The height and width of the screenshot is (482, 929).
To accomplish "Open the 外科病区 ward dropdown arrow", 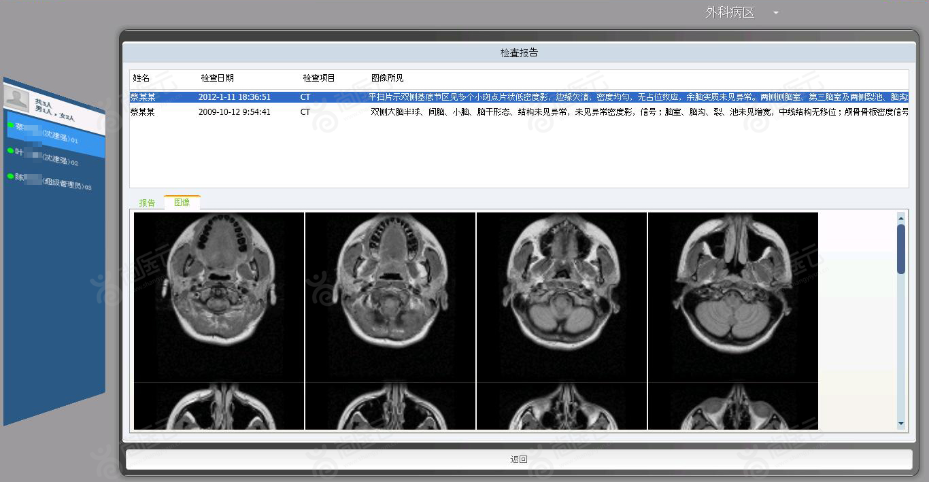I will pos(776,13).
